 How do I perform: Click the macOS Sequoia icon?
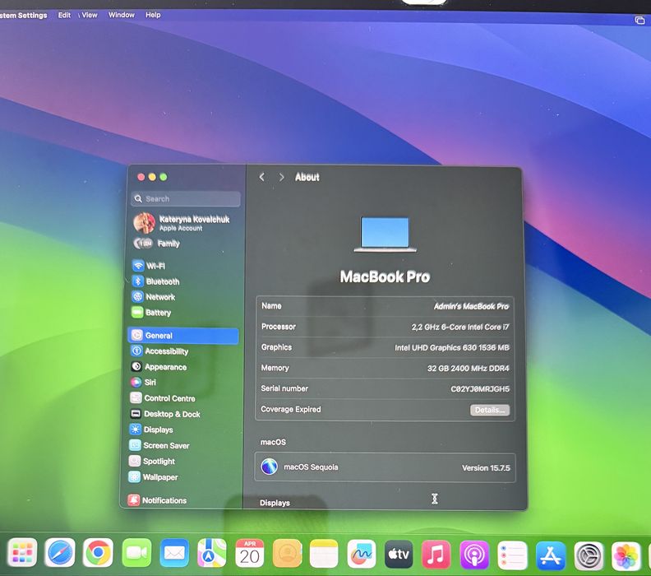click(270, 467)
